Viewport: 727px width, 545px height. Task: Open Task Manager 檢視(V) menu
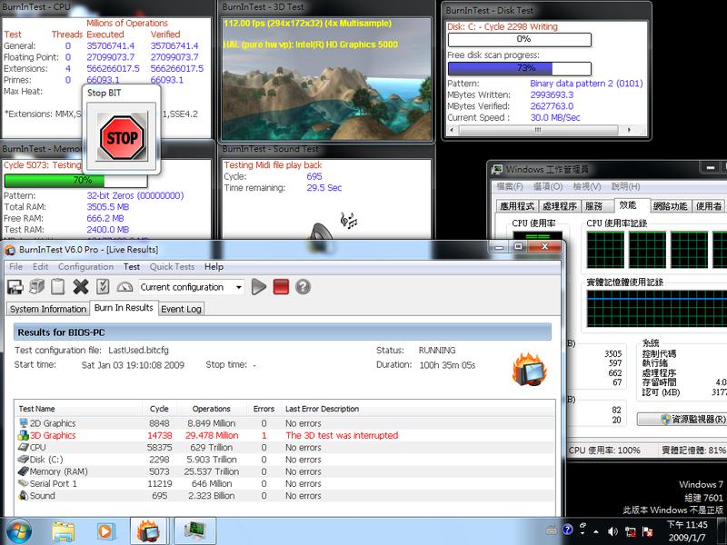point(587,186)
